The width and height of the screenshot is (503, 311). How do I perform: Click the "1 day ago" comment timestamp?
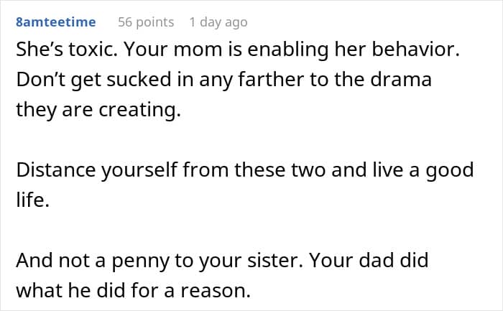[x=218, y=22]
